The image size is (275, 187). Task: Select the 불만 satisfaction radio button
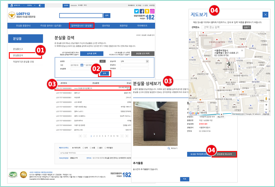tap(98, 148)
